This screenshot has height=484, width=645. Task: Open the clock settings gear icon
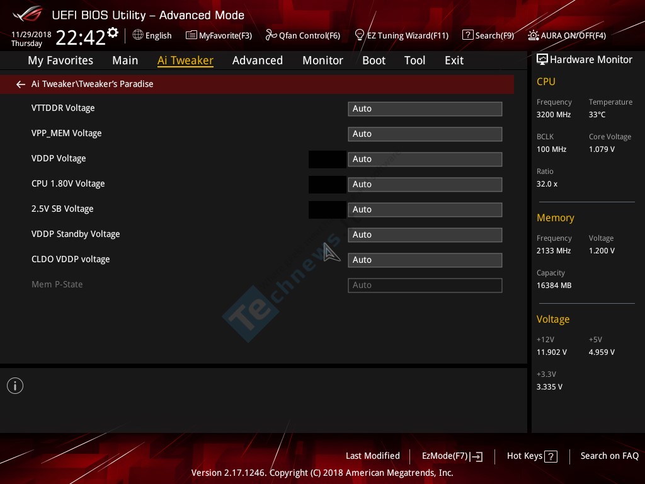coord(113,32)
